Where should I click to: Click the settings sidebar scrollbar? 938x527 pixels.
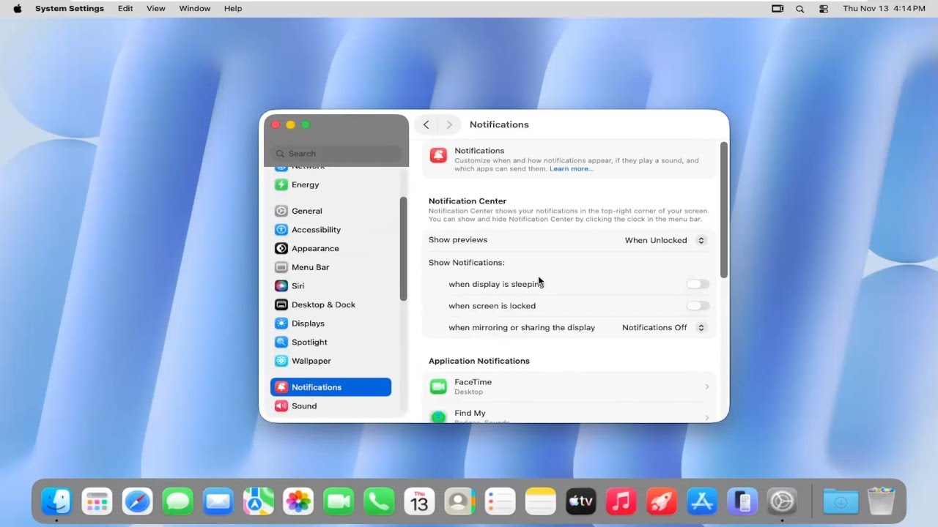point(403,248)
